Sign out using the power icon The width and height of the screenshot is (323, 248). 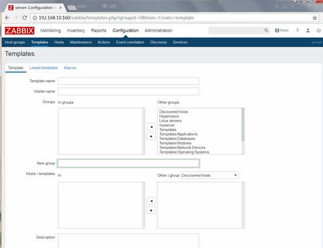pos(318,30)
